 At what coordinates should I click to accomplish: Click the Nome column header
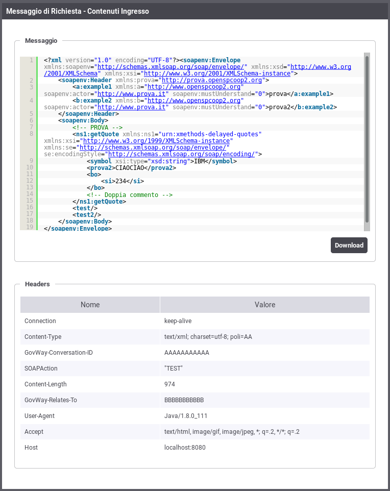tap(90, 305)
